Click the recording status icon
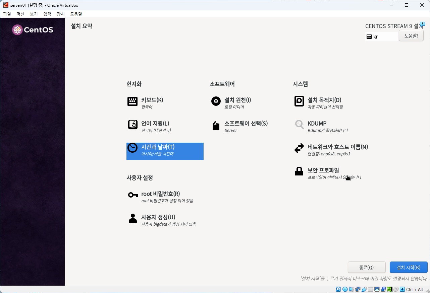The image size is (430, 293). coord(383,289)
